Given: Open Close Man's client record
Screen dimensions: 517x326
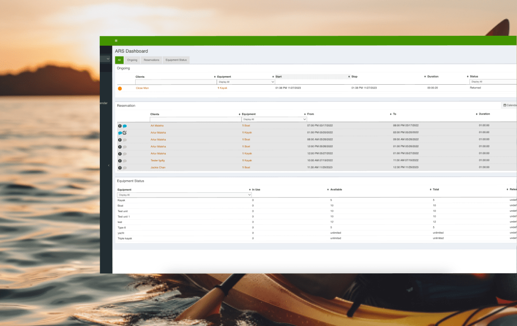Looking at the screenshot, I should [141, 88].
